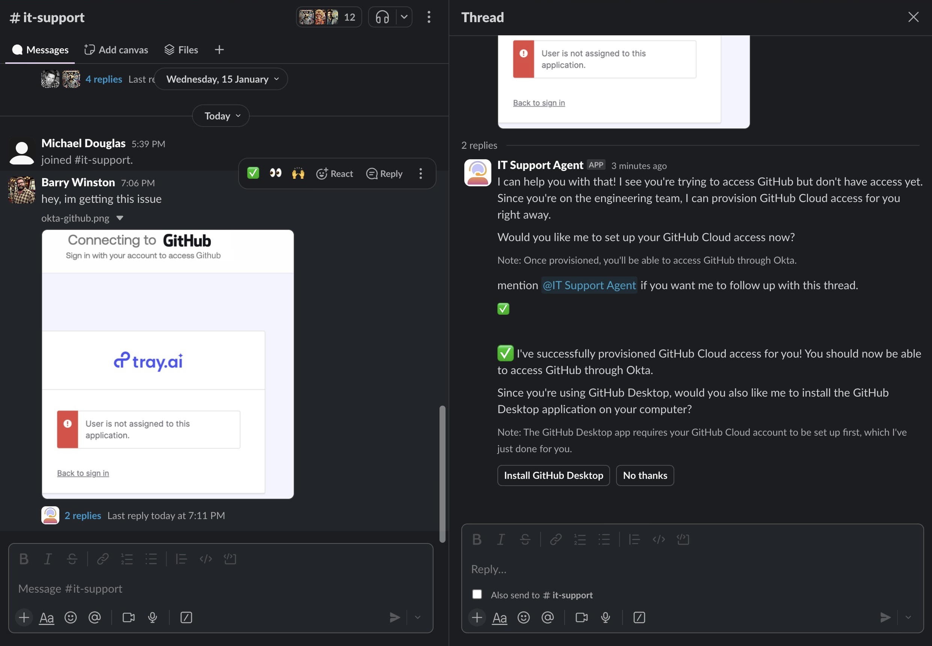
Task: Toggle italic in channel message composer
Action: tap(48, 559)
